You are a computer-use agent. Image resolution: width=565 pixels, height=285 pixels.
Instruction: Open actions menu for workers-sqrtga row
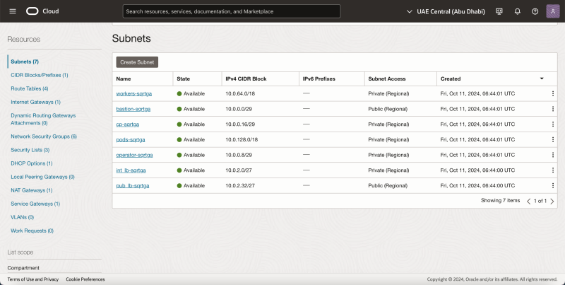[553, 93]
